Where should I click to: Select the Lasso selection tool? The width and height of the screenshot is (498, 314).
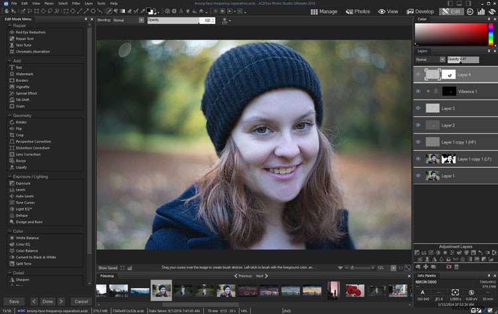coord(50,11)
